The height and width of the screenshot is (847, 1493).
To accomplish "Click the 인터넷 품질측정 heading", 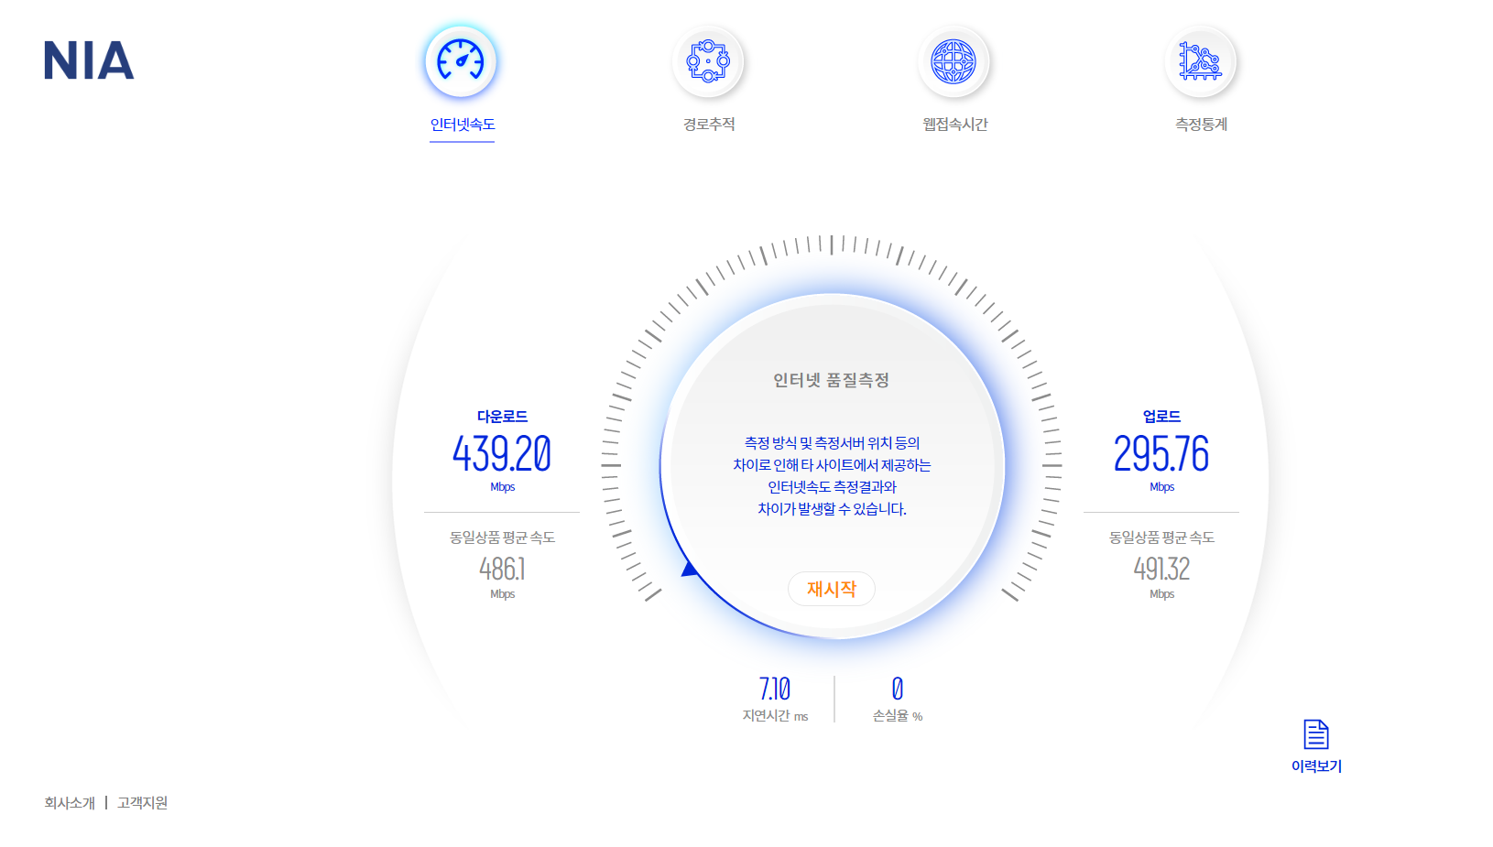I will click(x=832, y=380).
